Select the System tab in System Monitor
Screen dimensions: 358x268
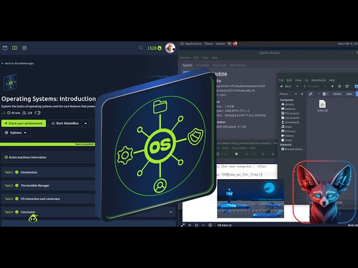[x=187, y=65]
